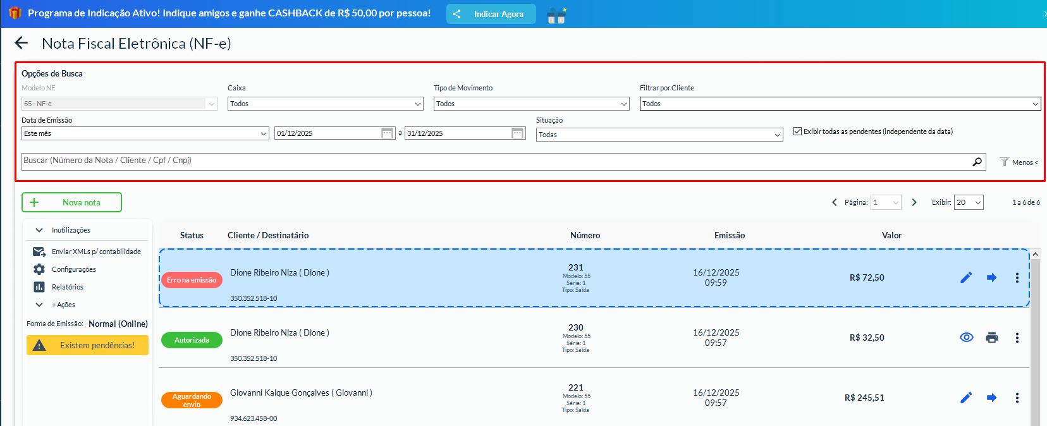
Task: Click the Indicar Agora button
Action: pyautogui.click(x=491, y=14)
